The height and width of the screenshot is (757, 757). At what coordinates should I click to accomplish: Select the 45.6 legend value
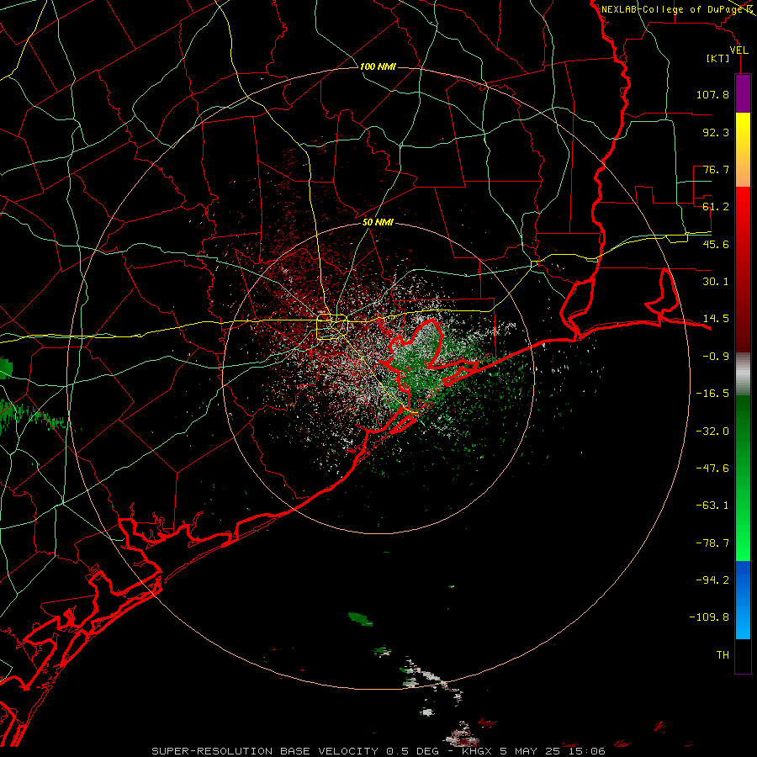coord(716,244)
